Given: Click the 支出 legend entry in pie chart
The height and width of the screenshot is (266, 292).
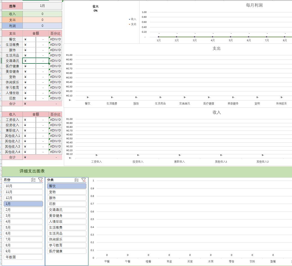Looking at the screenshot, I should pyautogui.click(x=133, y=24).
